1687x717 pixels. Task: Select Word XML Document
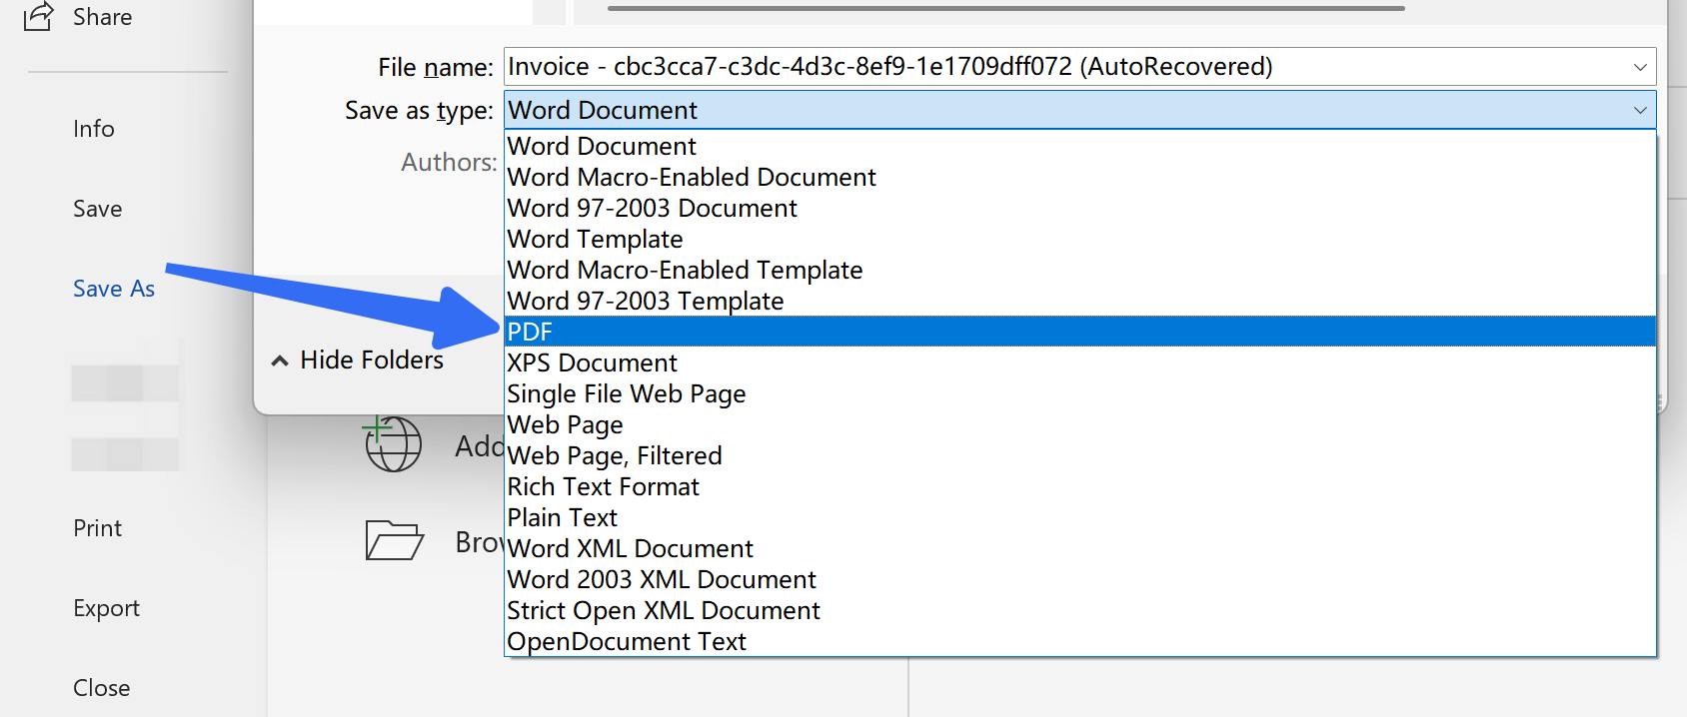[x=1079, y=548]
